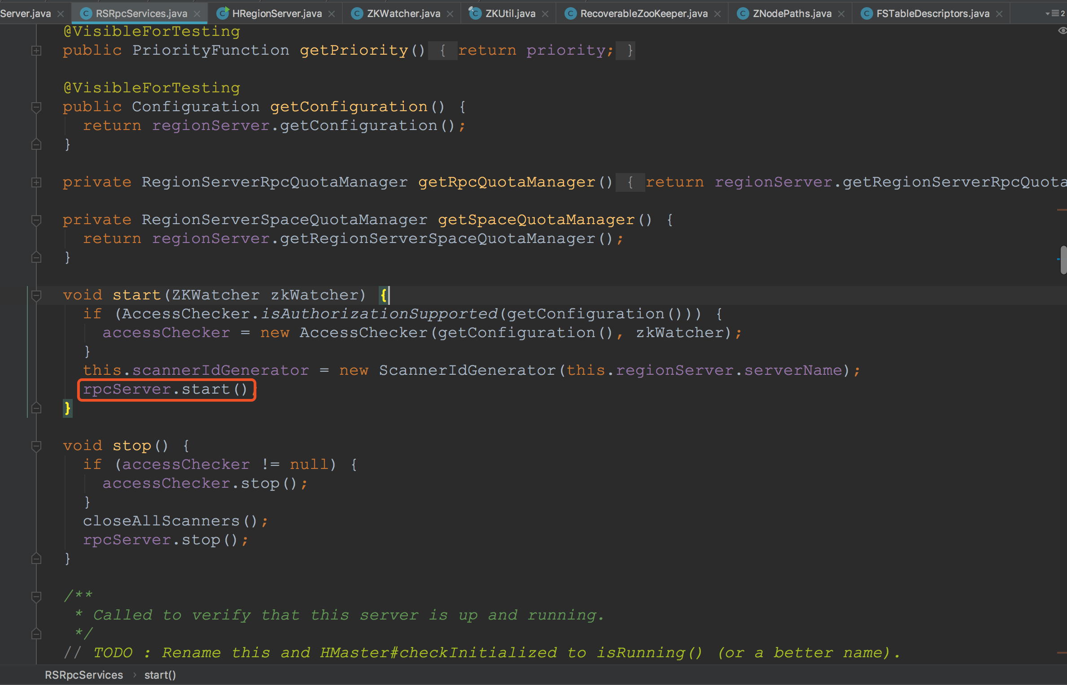The height and width of the screenshot is (685, 1067).
Task: Show the hidden tabs list dropdown
Action: 1056,13
